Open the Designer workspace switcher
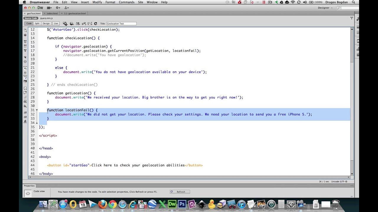This screenshot has width=378, height=212. pyautogui.click(x=325, y=8)
